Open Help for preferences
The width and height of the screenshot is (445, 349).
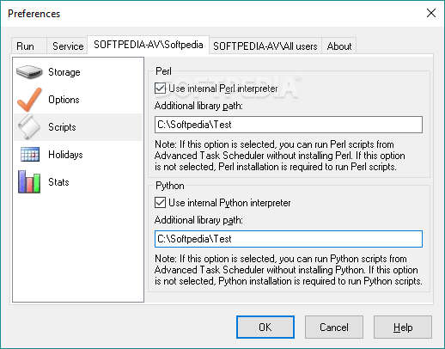pos(403,327)
